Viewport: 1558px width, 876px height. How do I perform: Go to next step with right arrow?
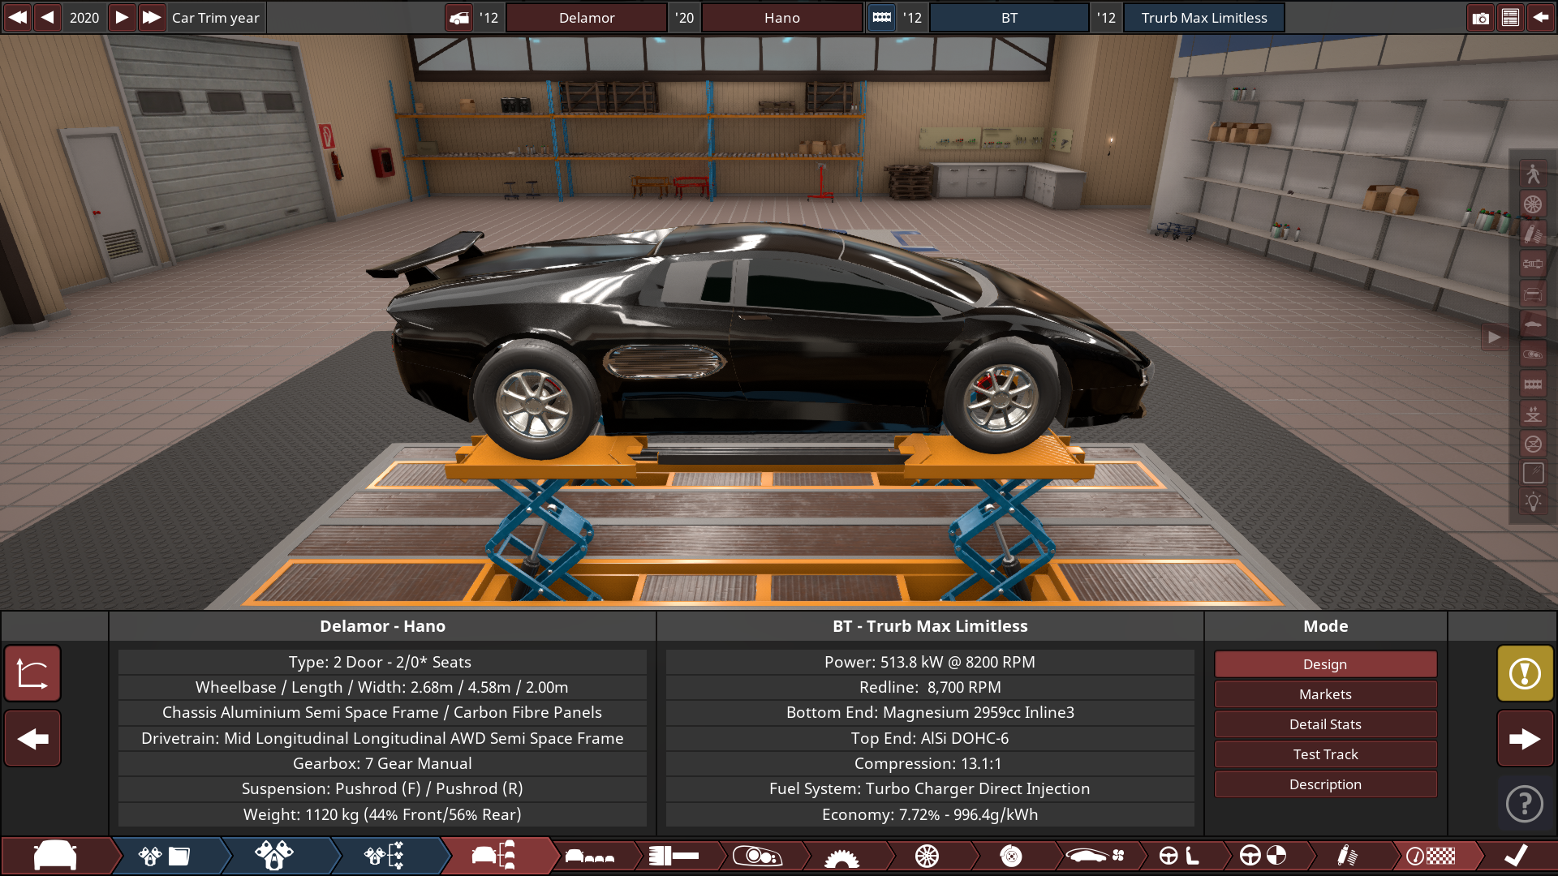(1525, 738)
